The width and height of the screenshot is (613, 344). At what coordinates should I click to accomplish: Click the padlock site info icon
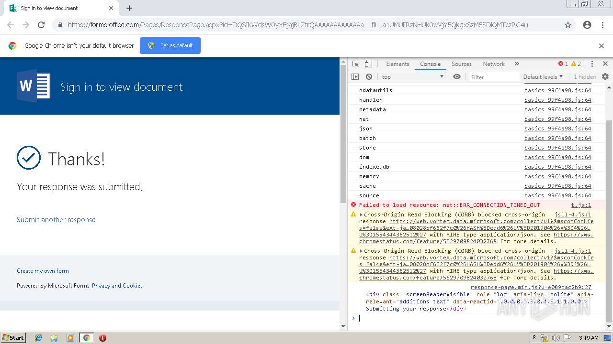point(60,25)
